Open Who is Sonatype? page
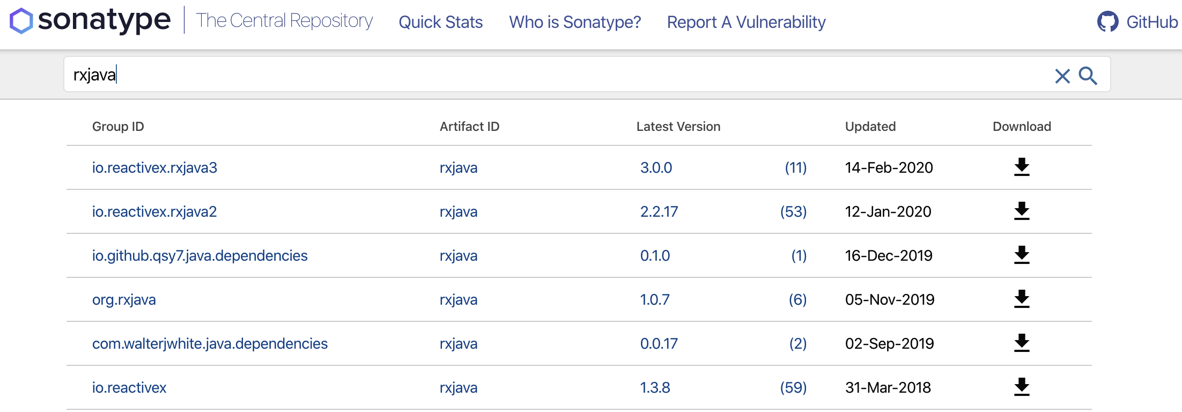 (x=575, y=22)
